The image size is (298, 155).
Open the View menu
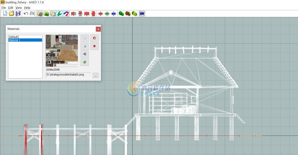pos(19,7)
